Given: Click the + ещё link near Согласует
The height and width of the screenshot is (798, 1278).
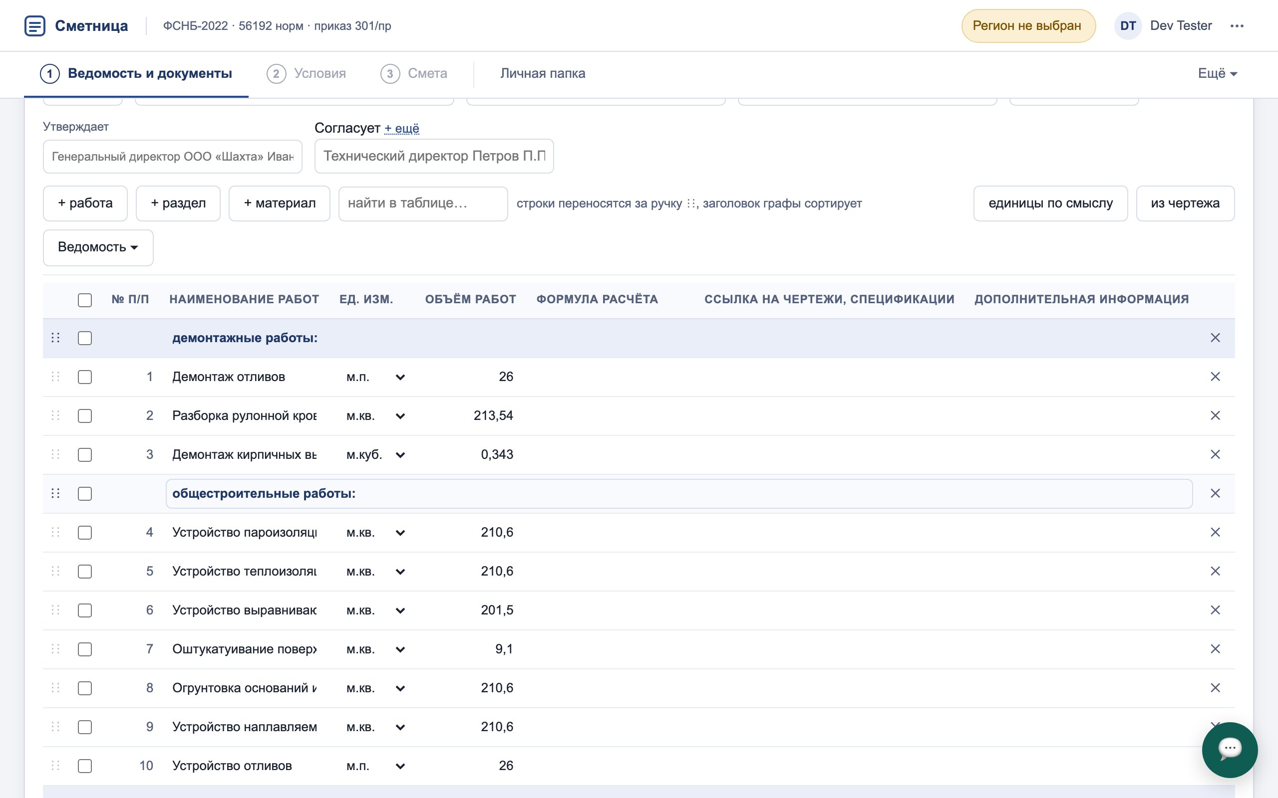Looking at the screenshot, I should pyautogui.click(x=401, y=128).
